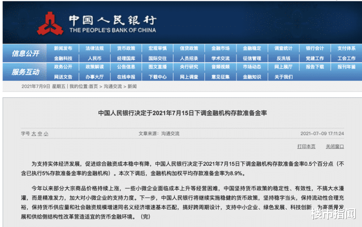
Task: Select 国际交往 menu item
Action: 157,58
